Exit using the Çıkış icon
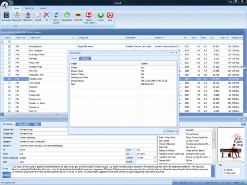Image resolution: width=247 pixels, height=185 pixels. coord(110,17)
